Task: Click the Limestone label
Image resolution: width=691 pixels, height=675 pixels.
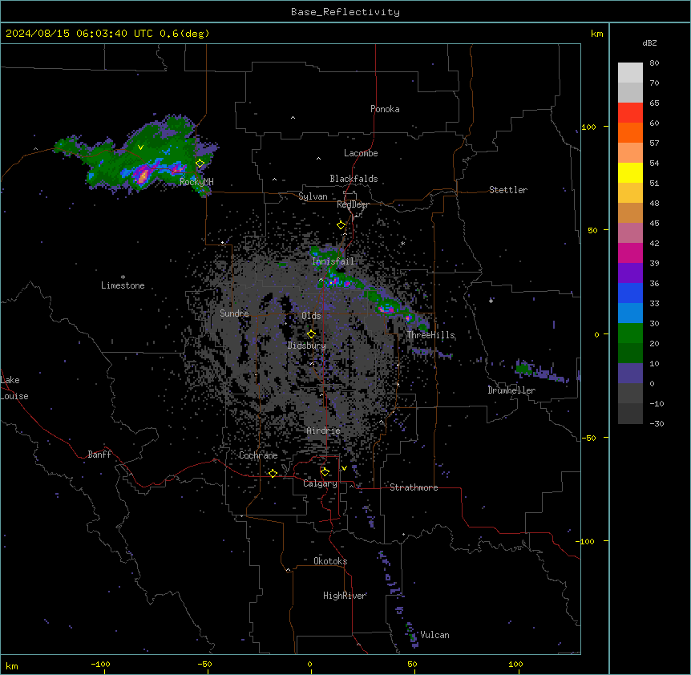Action: point(123,285)
